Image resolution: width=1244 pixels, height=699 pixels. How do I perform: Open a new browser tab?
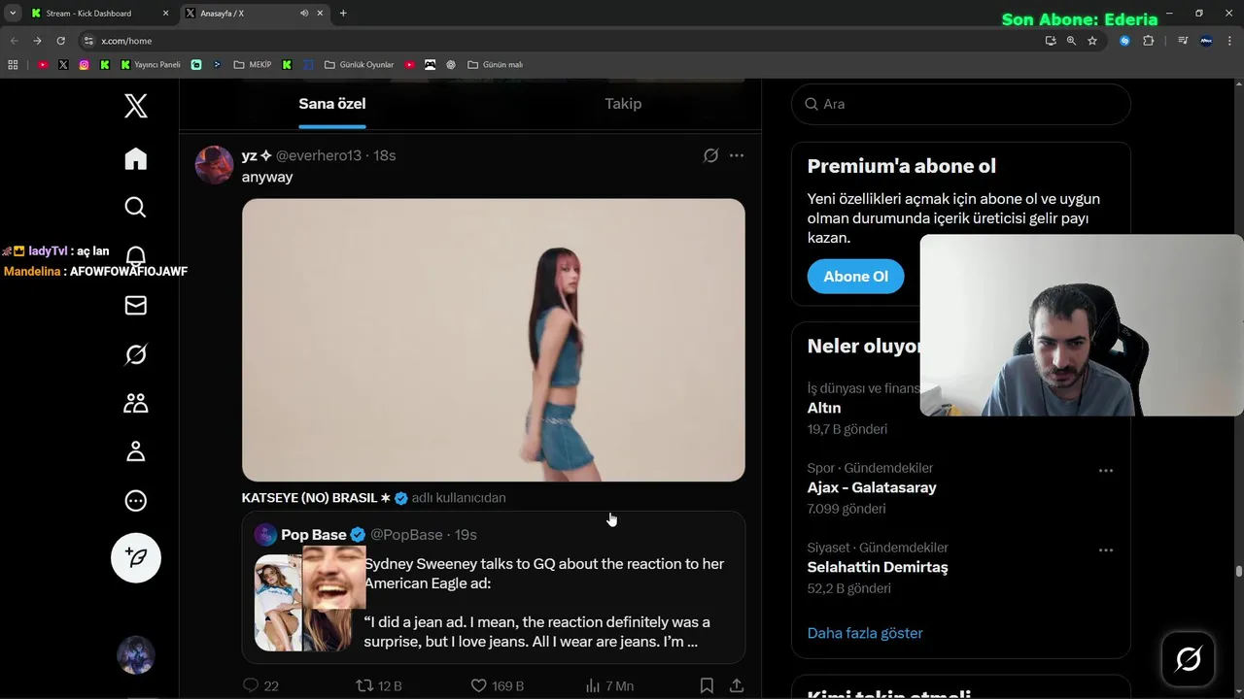click(343, 14)
